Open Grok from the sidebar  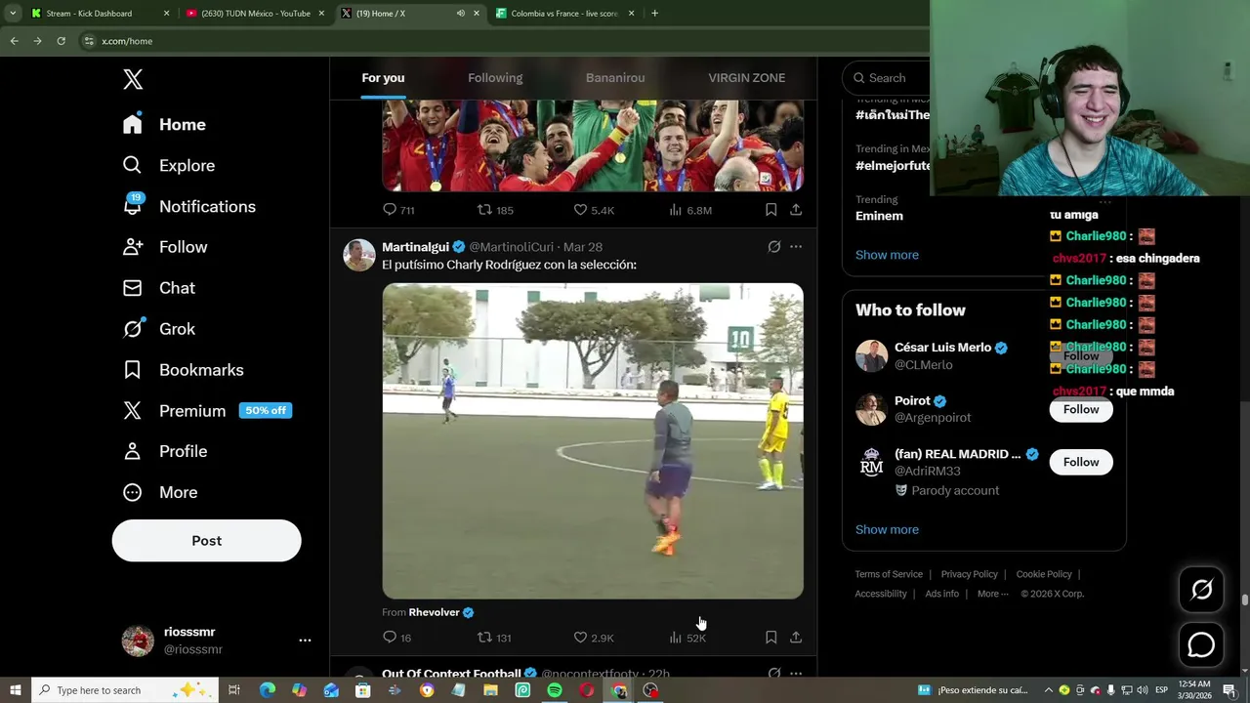(158, 329)
